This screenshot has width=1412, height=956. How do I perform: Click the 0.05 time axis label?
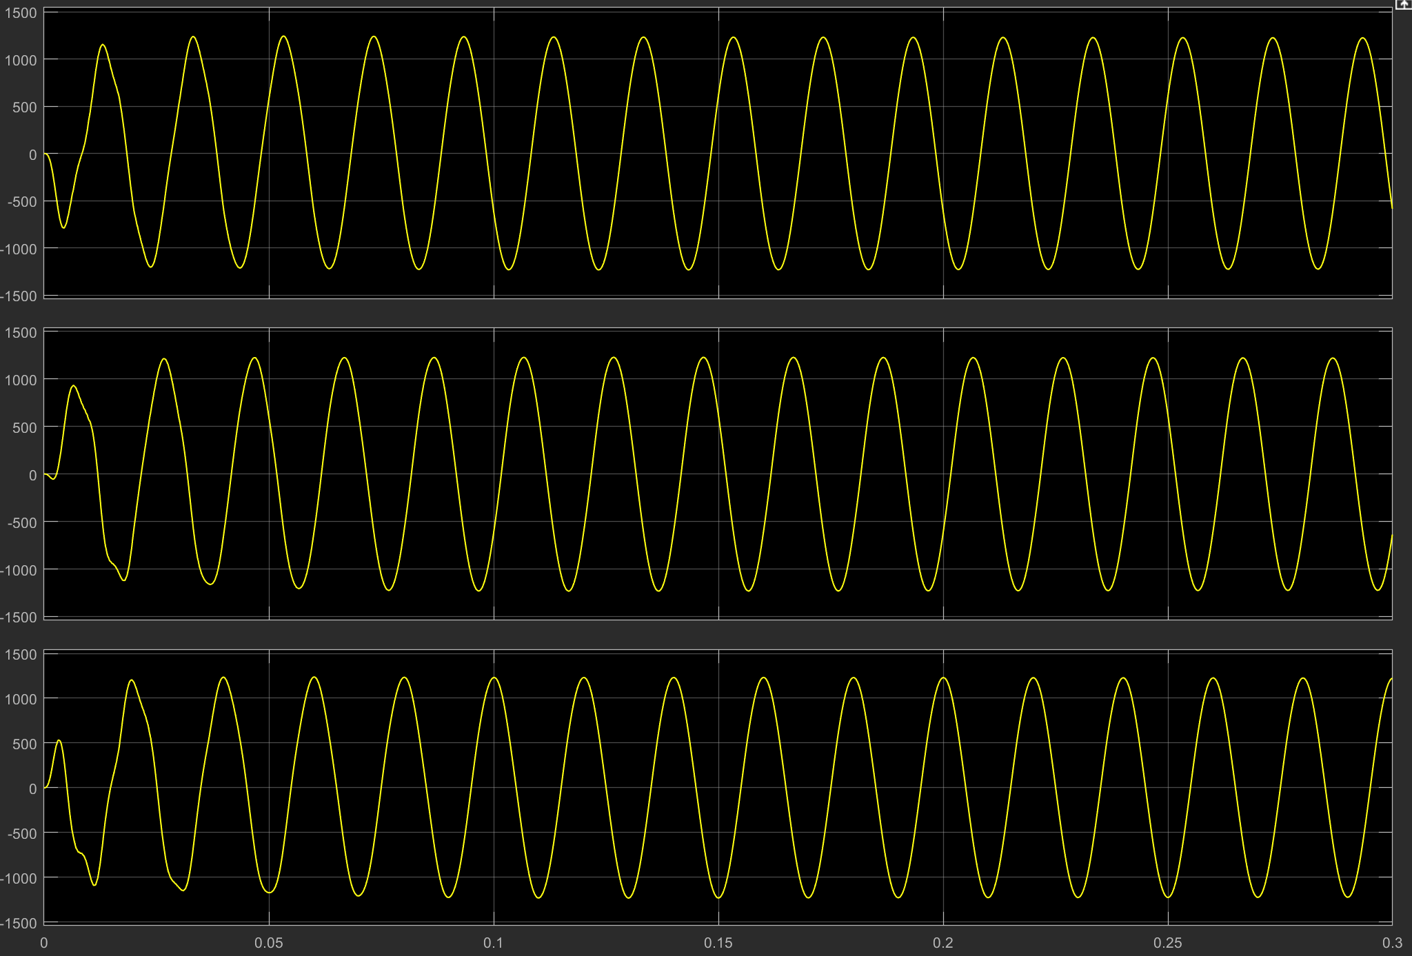(268, 943)
